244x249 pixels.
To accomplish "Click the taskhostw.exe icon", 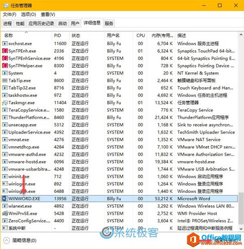I will [5, 95].
